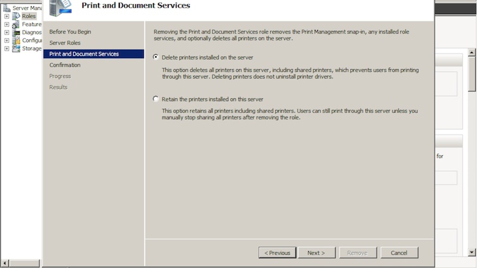Select the Diagnostics icon in the tree

(x=16, y=32)
